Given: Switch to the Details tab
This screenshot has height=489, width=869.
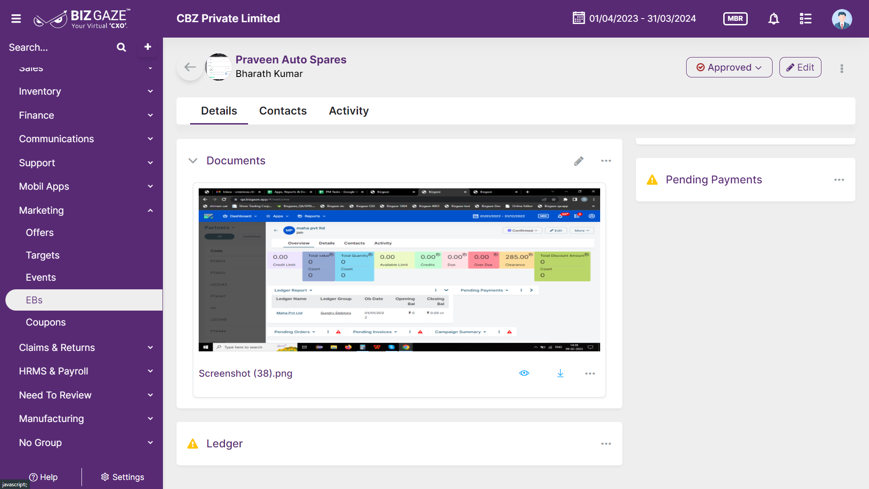Looking at the screenshot, I should (219, 111).
